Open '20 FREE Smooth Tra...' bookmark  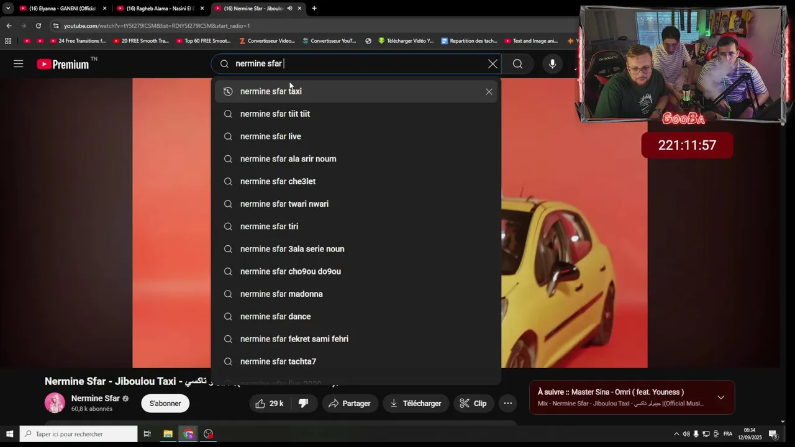141,41
